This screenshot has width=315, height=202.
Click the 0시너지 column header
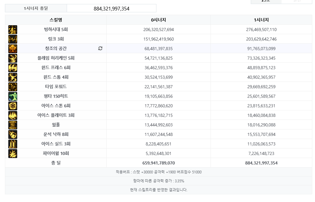(159, 20)
